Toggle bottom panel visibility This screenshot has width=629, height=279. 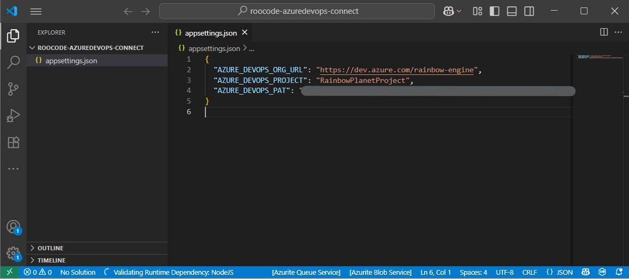point(511,11)
